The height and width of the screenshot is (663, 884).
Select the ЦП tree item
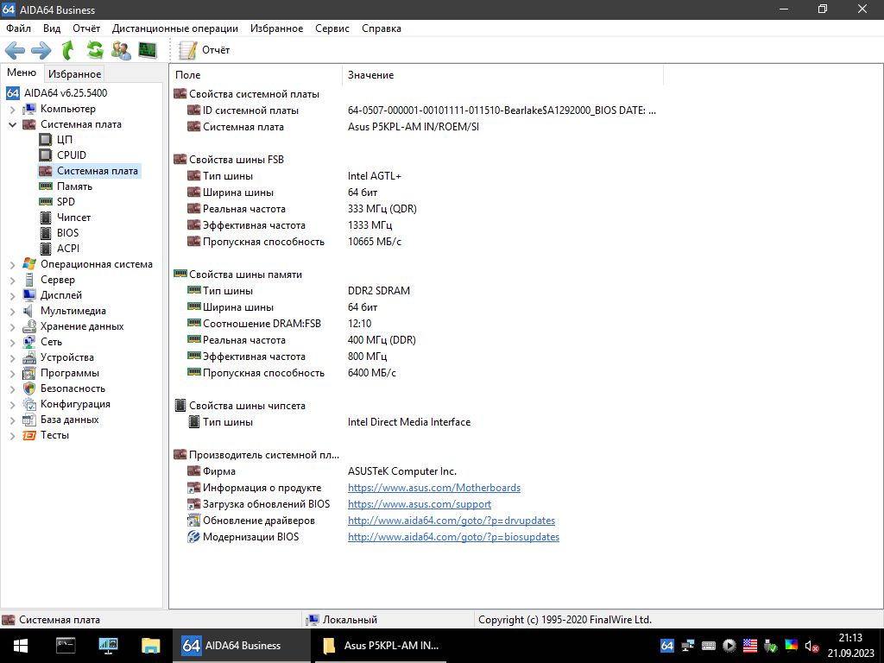coord(64,140)
